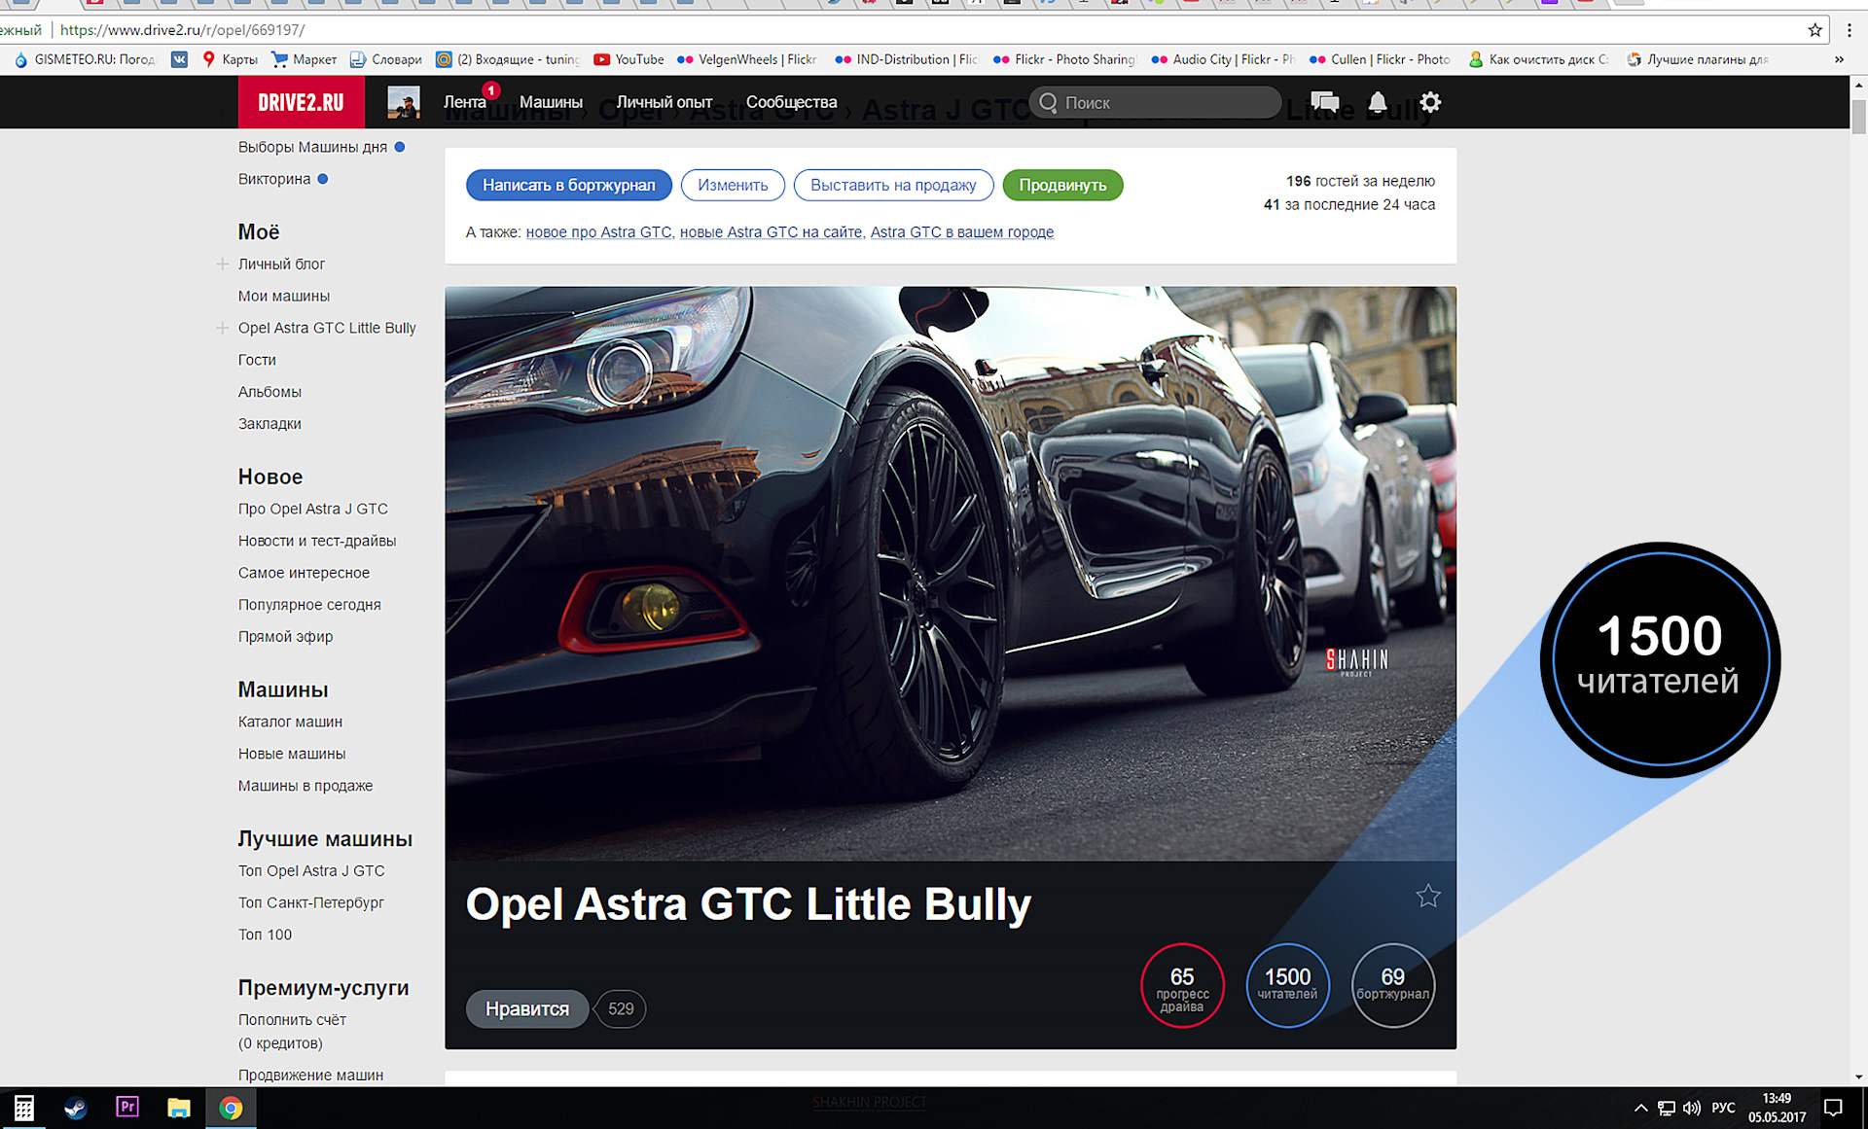Bookmark this page with browser star
Image resolution: width=1868 pixels, height=1129 pixels.
pos(1814,30)
